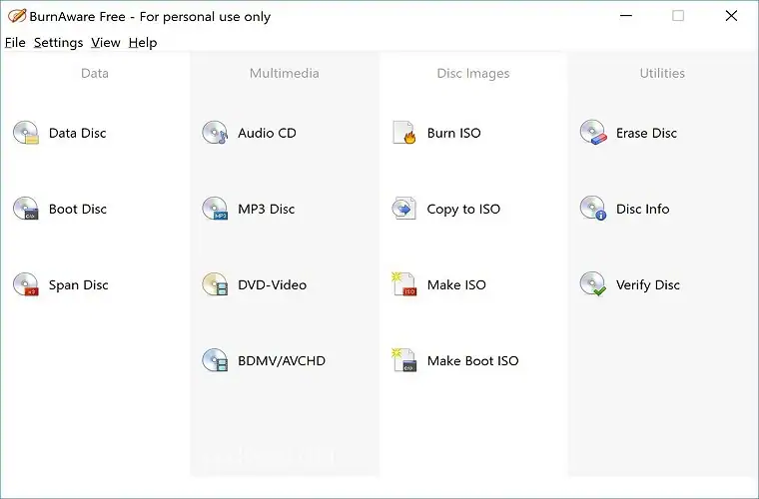Select the Boot Disc icon

pos(26,209)
